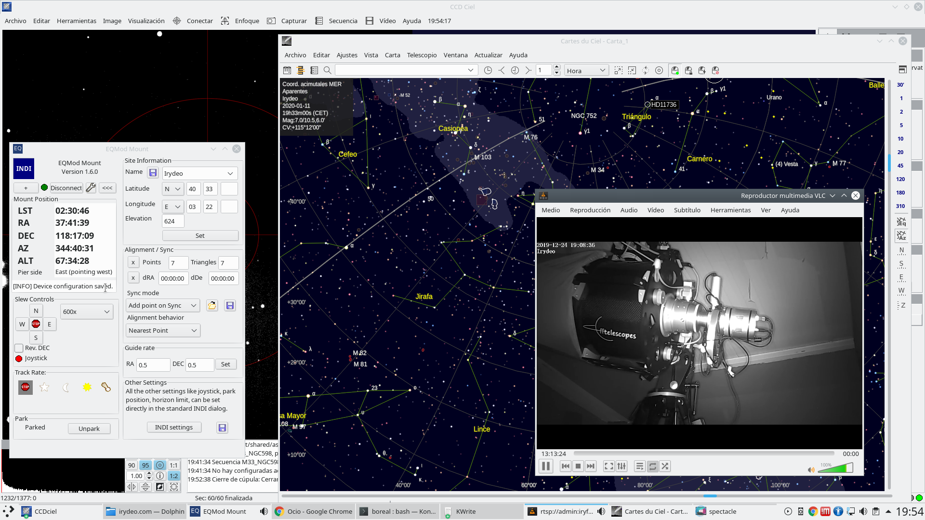Enable Rev. DEC checkbox
The height and width of the screenshot is (520, 925).
(19, 348)
